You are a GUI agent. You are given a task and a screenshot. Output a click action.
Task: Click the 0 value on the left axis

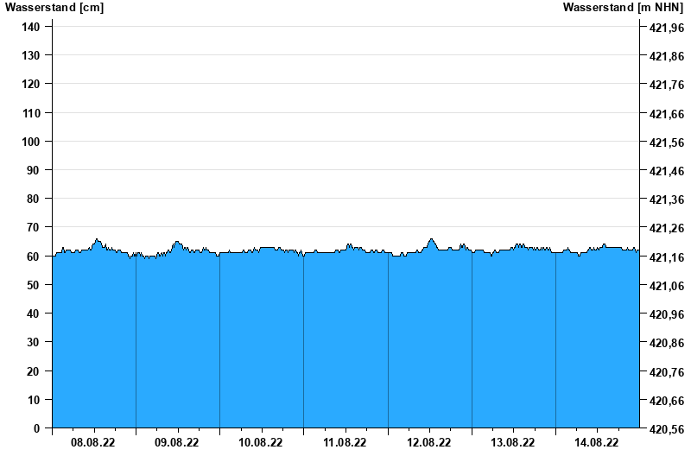(x=37, y=428)
